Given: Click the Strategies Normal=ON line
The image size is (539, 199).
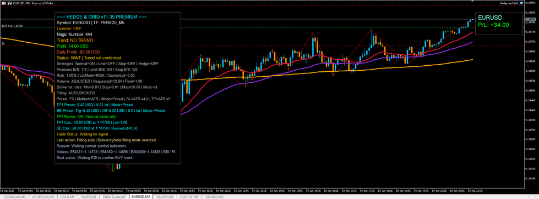Looking at the screenshot, I should [x=107, y=64].
